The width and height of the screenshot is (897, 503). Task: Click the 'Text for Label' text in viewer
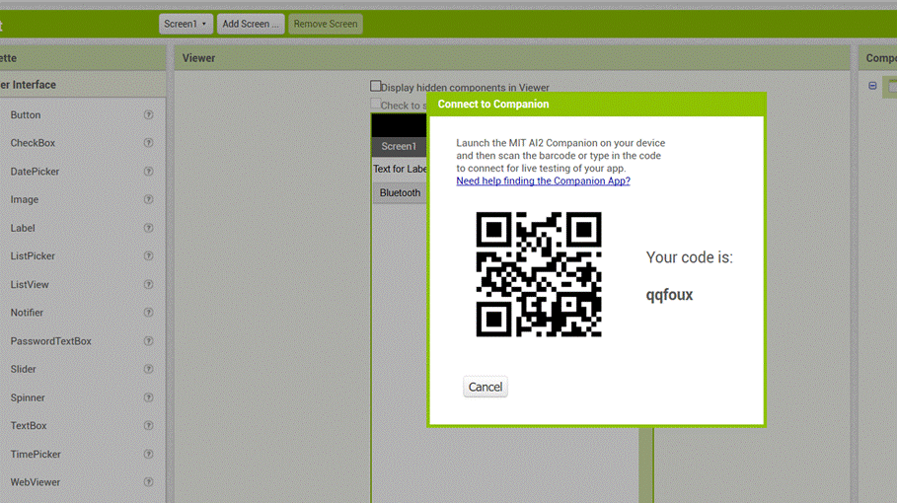400,169
